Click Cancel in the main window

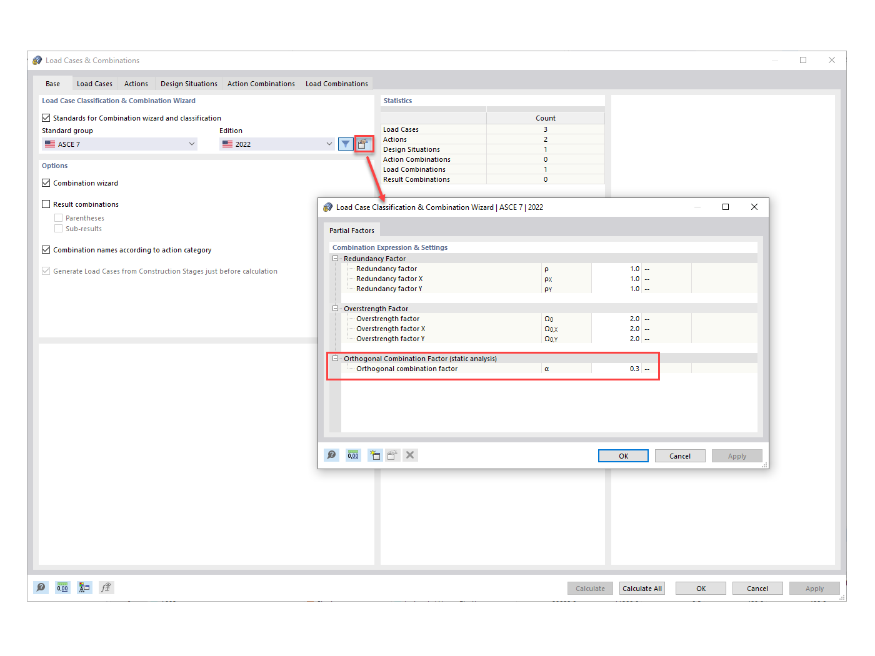click(x=757, y=589)
